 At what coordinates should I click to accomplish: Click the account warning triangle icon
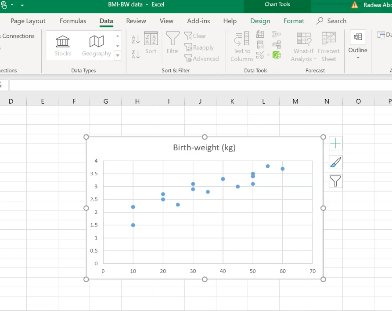pyautogui.click(x=355, y=5)
